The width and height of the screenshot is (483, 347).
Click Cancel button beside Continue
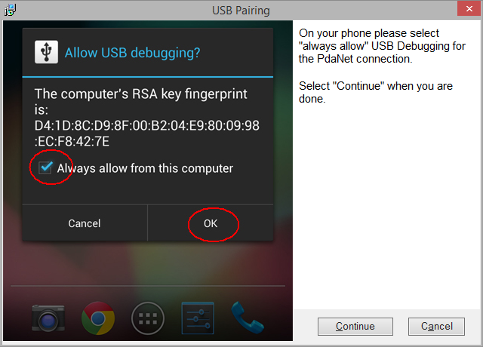pos(436,327)
